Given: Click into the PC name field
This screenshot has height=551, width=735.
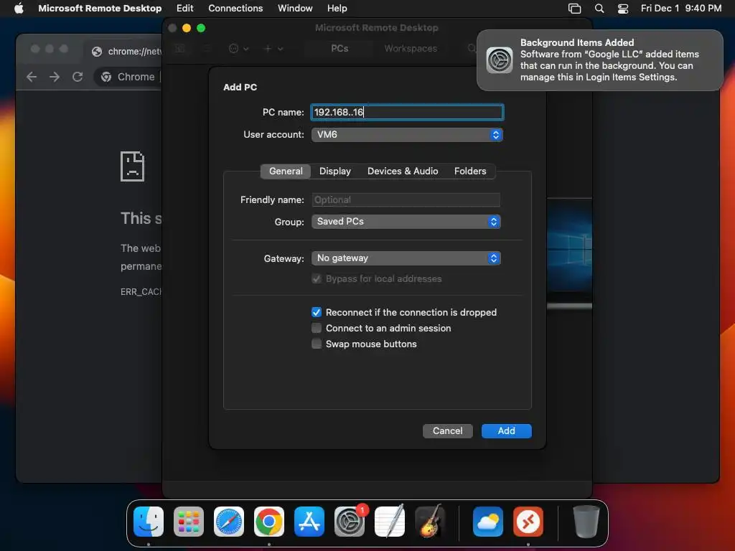Looking at the screenshot, I should pos(407,113).
